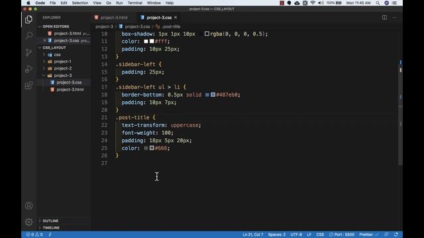Collapse the Open Editors section
The image size is (424, 238).
click(x=56, y=26)
